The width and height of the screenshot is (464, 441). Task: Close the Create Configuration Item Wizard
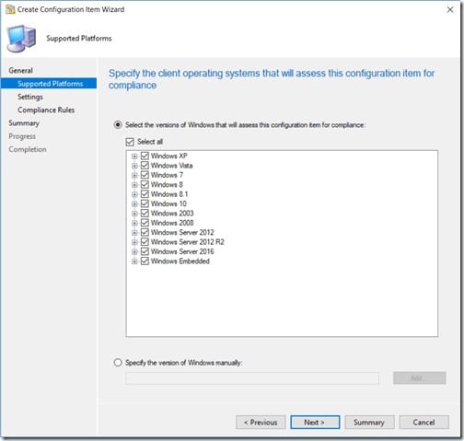point(450,10)
